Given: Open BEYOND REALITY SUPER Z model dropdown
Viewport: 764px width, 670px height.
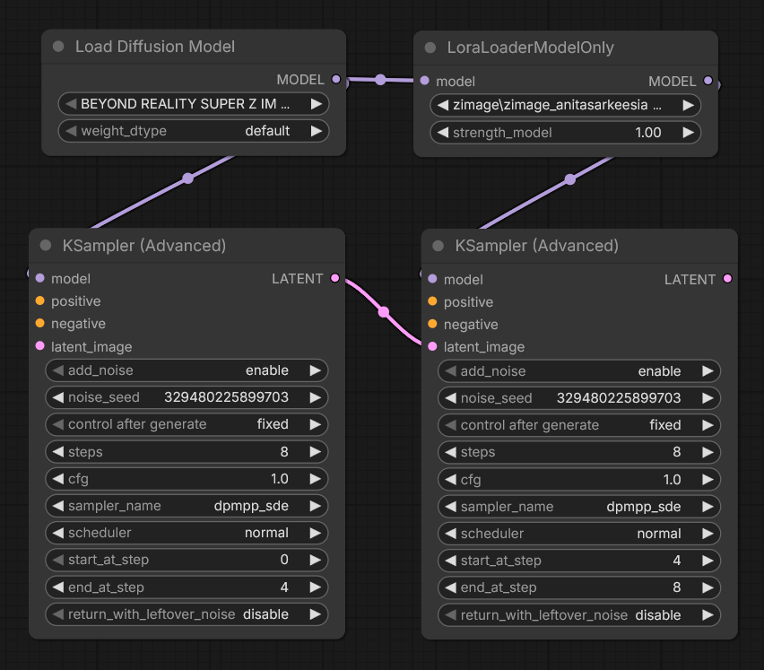Looking at the screenshot, I should 194,104.
